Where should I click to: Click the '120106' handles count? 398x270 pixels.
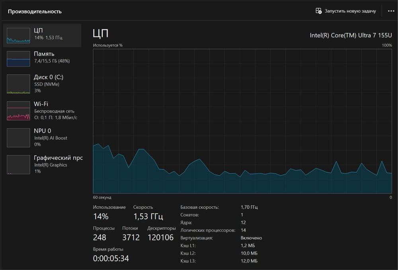[x=161, y=237]
